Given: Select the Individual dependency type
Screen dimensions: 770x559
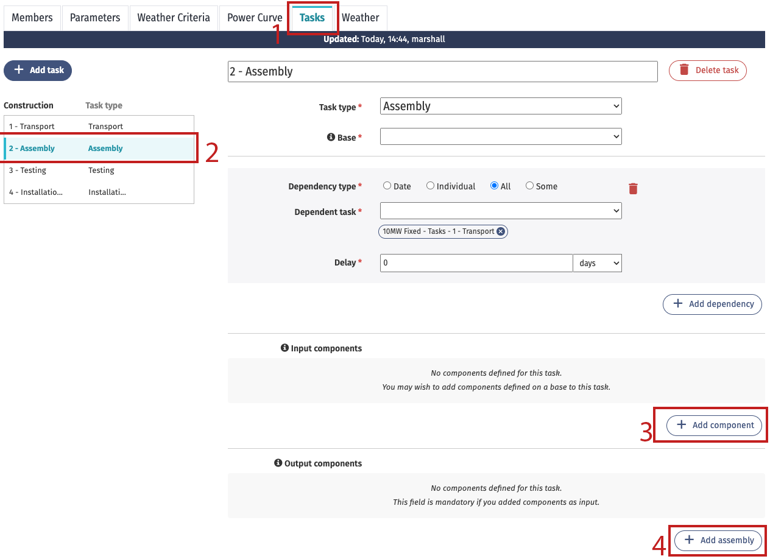Looking at the screenshot, I should click(x=430, y=186).
